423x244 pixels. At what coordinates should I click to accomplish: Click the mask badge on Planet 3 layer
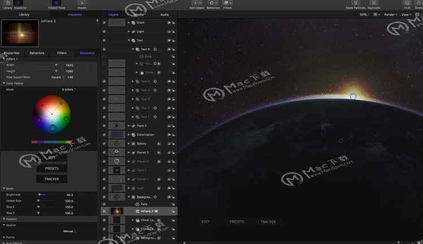click(159, 152)
